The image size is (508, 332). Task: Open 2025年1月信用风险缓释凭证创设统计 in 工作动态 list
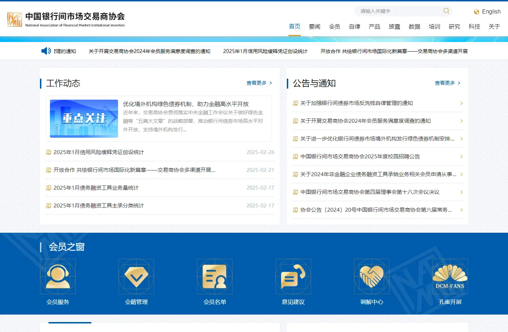(99, 152)
